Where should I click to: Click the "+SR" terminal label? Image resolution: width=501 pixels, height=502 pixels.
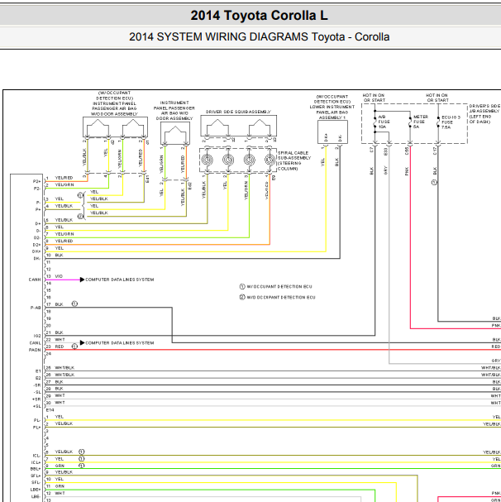point(36,399)
